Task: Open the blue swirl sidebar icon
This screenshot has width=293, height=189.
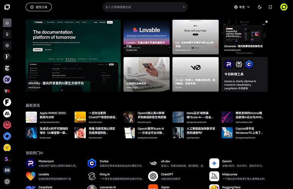Action: tap(7, 136)
